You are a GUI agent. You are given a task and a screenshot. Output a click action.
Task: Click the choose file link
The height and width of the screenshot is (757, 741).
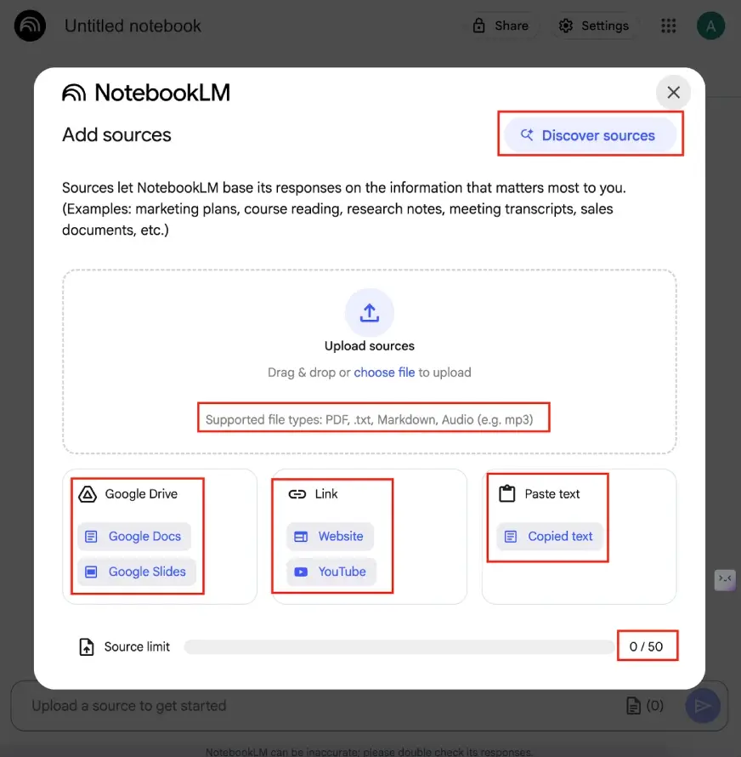[384, 373]
